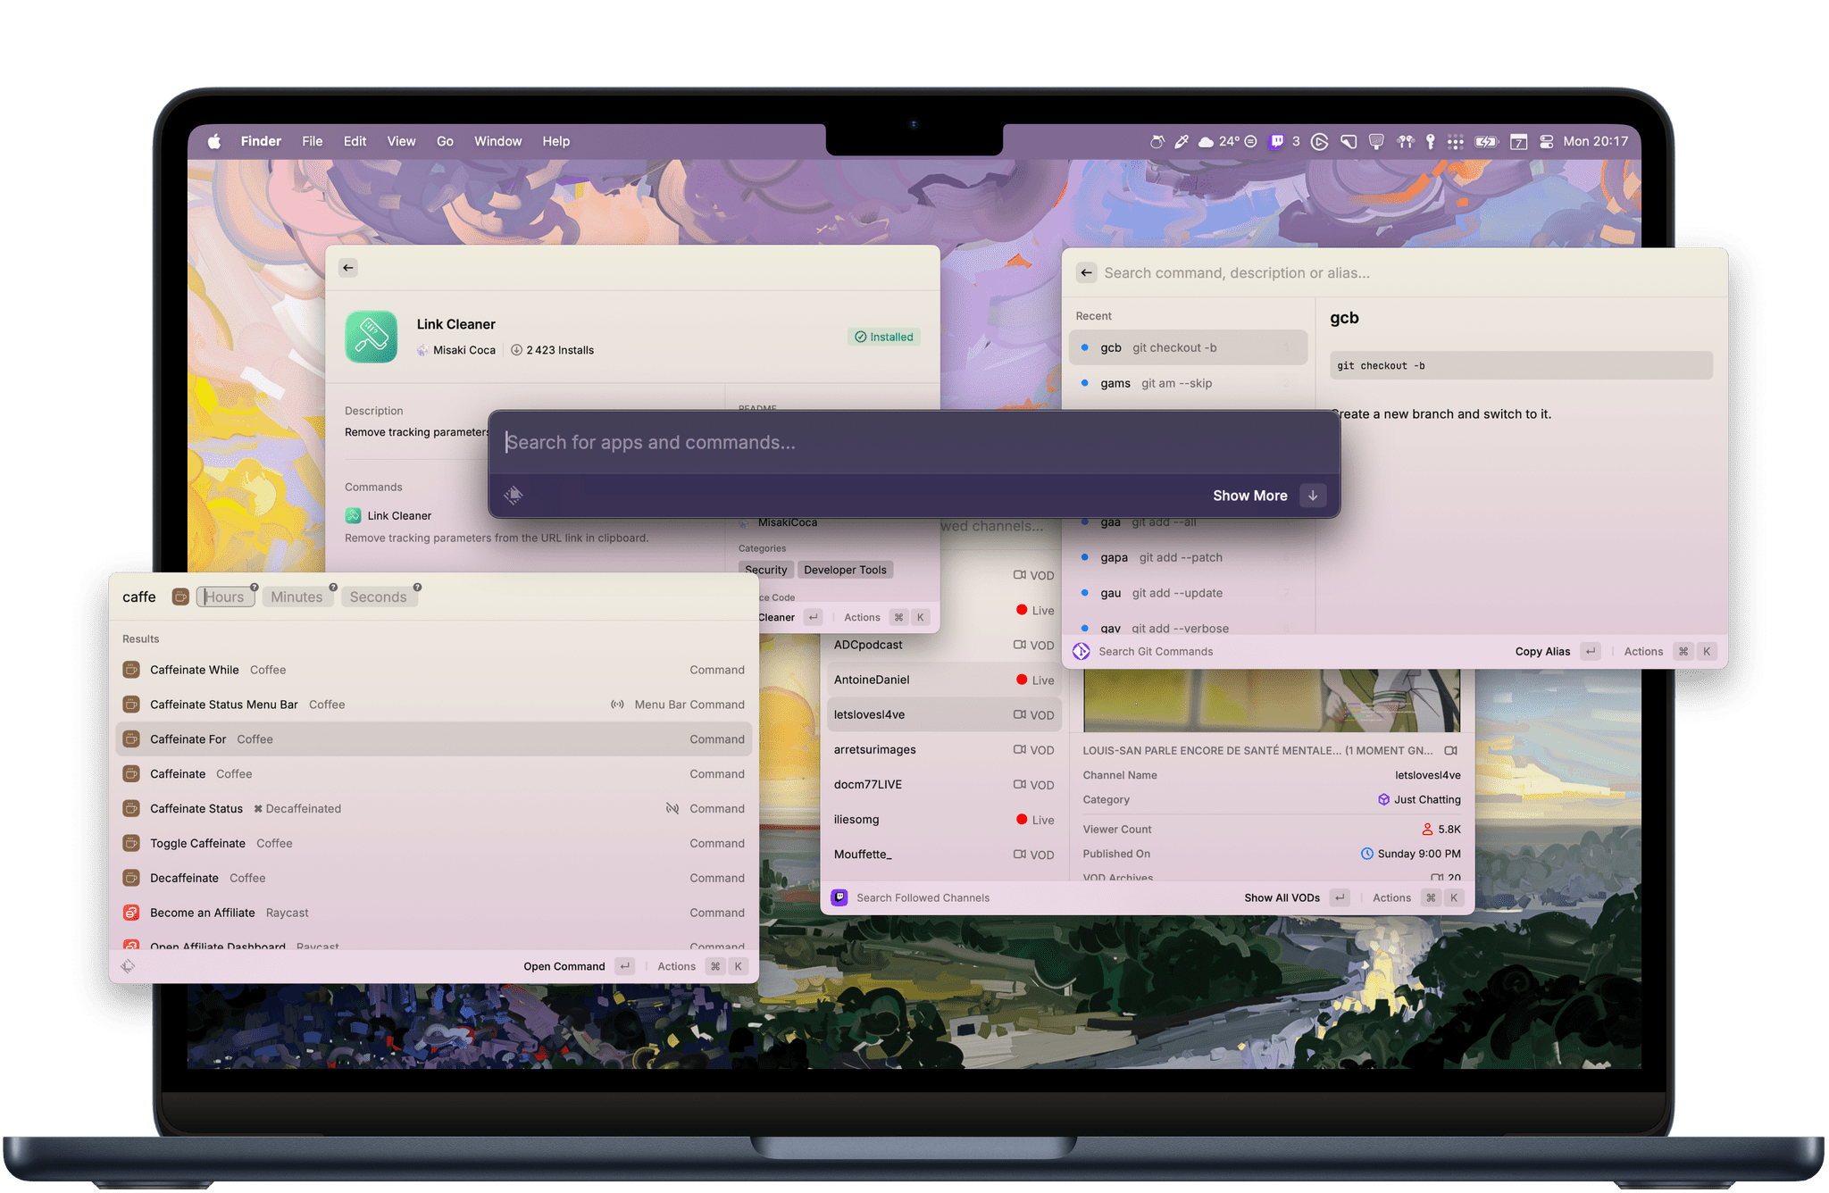Viewport: 1829px width, 1193px height.
Task: Click Open Command in caffe window footer
Action: [x=564, y=966]
